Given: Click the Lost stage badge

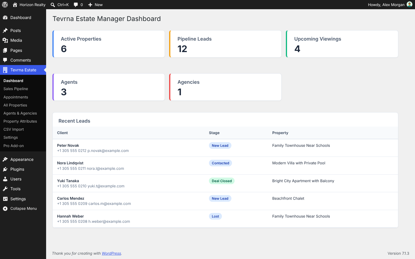Looking at the screenshot, I should coord(215,216).
